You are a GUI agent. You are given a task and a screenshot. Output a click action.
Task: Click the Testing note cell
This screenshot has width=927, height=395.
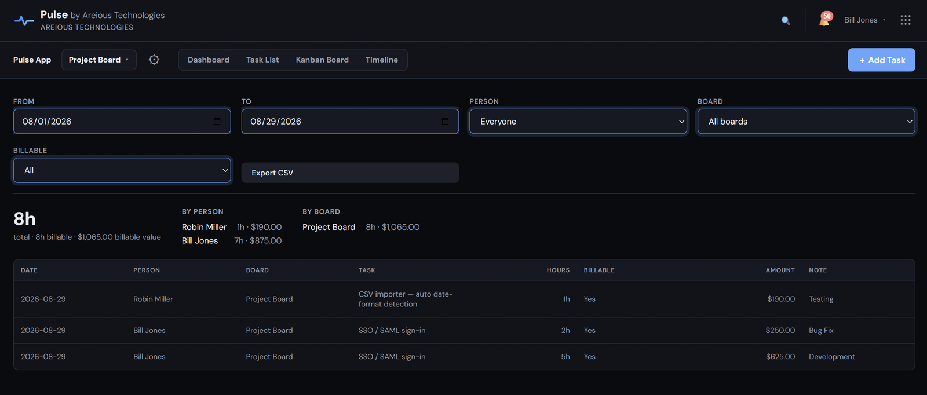[821, 299]
